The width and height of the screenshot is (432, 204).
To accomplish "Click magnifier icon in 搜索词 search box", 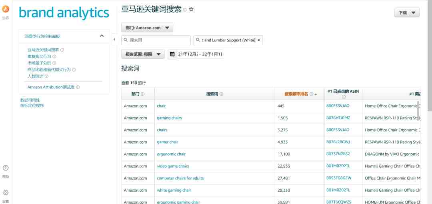I will click(x=126, y=40).
